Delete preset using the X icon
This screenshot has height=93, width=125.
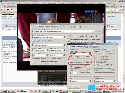tap(100, 31)
